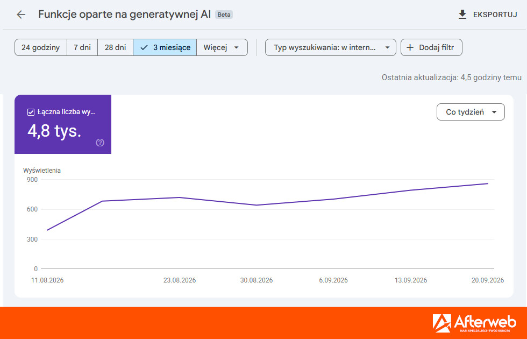This screenshot has width=527, height=339.
Task: Click the 300 y-axis value
Action: [32, 239]
